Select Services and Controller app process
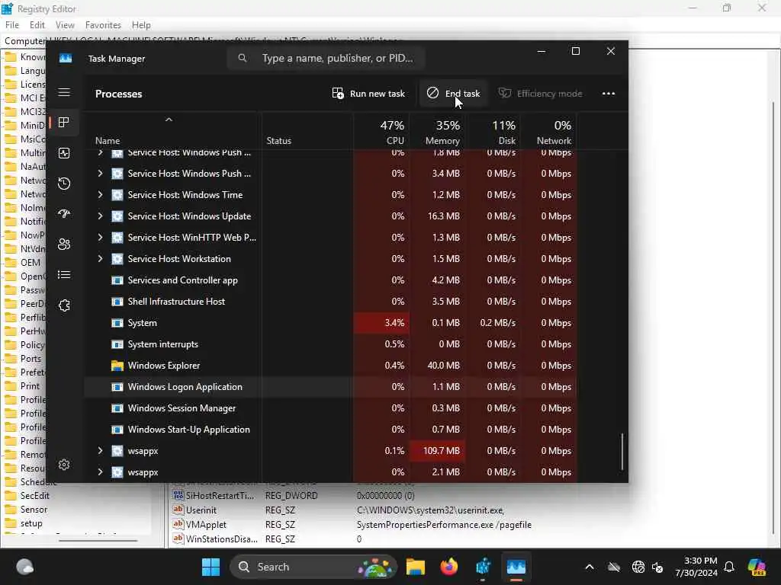This screenshot has width=781, height=585. point(331,280)
